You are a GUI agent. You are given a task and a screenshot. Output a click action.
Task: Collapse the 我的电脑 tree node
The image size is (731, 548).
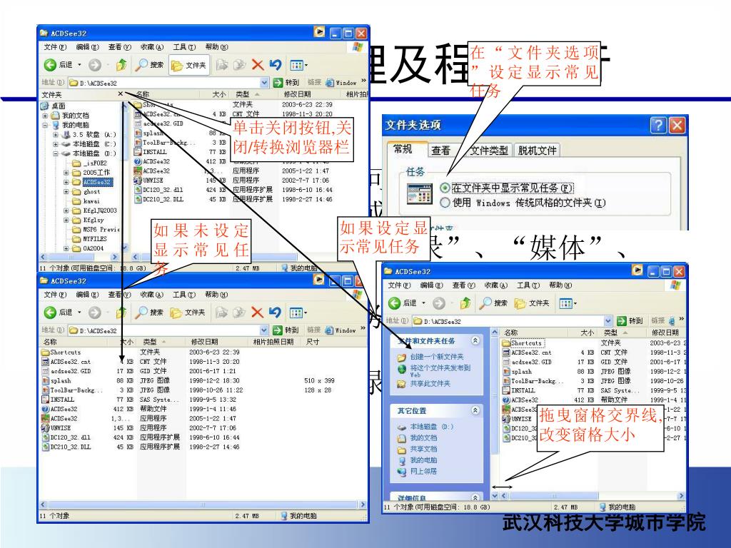45,126
